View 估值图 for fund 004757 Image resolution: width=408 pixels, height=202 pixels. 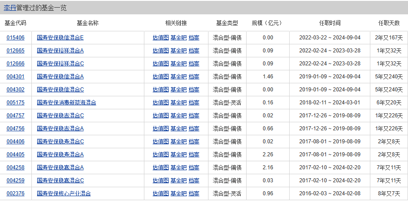[161, 116]
